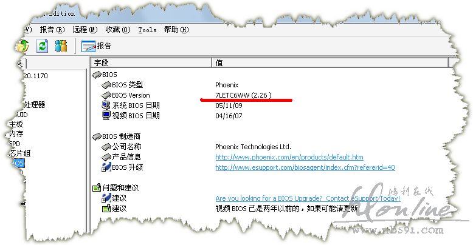Select the BIOS 升级 row label
The image size is (473, 245).
[x=127, y=167]
